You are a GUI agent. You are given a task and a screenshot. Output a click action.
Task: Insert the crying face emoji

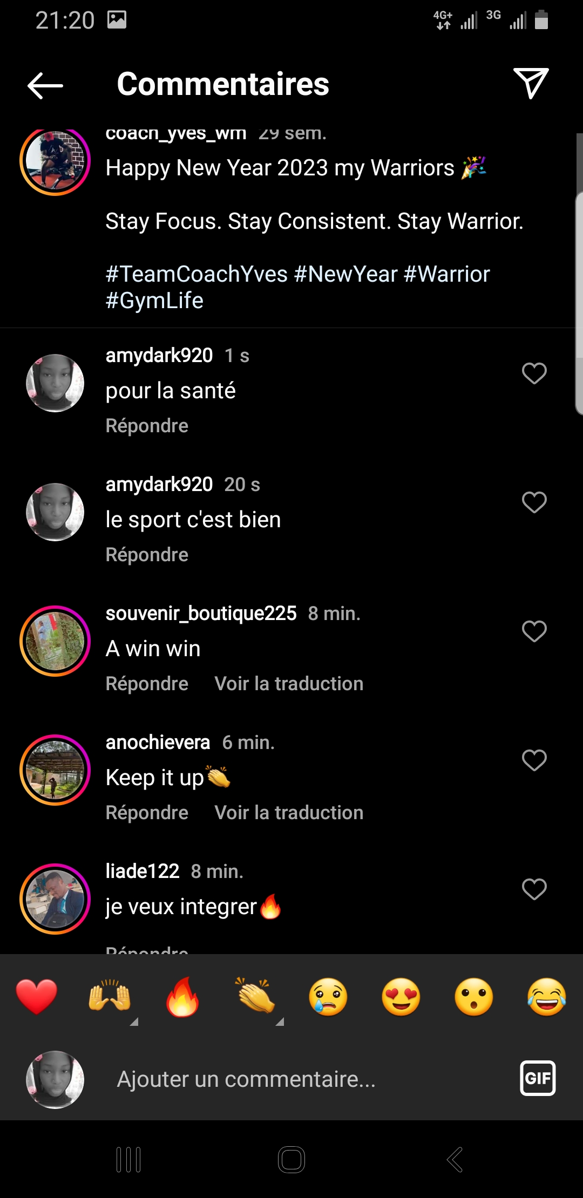point(328,996)
